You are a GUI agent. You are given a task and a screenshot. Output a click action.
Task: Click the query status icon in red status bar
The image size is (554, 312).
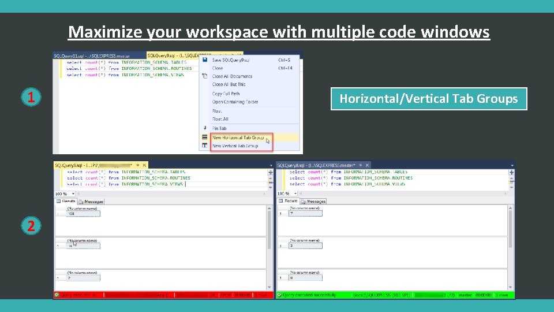click(57, 295)
